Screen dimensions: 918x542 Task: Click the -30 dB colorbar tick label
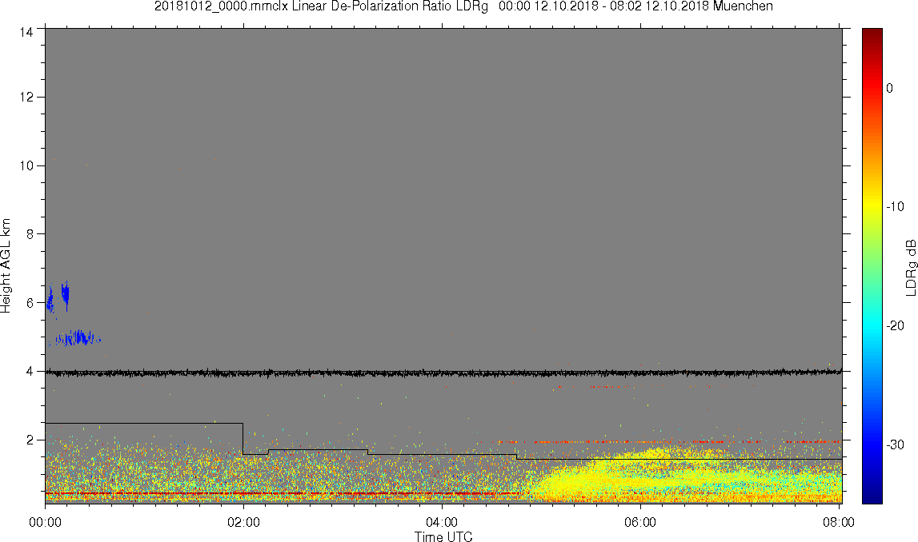click(x=895, y=445)
